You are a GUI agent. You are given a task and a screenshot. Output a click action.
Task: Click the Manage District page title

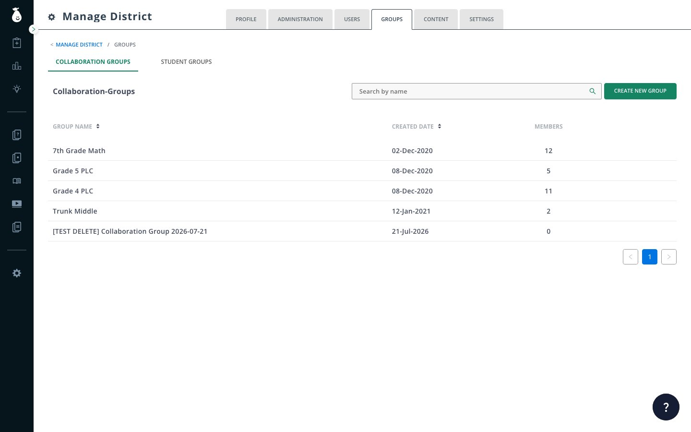coord(107,17)
